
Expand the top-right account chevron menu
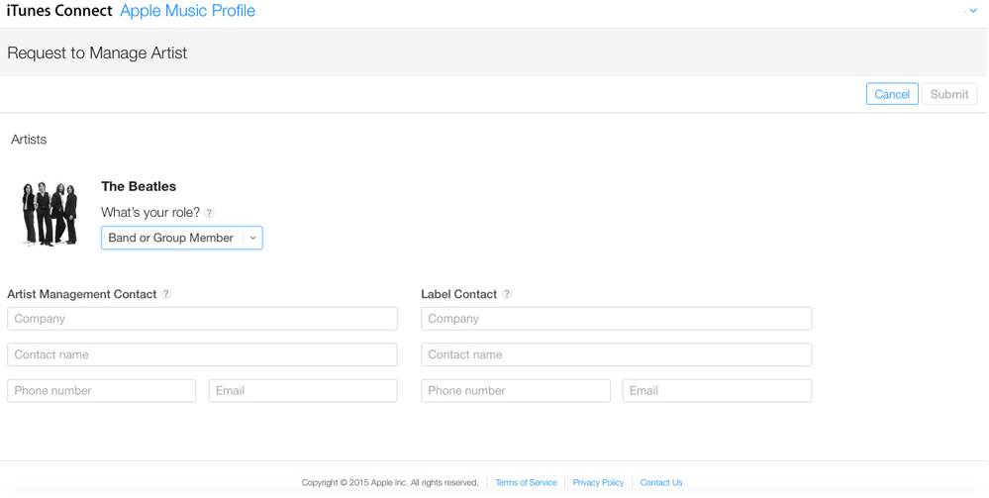click(972, 11)
